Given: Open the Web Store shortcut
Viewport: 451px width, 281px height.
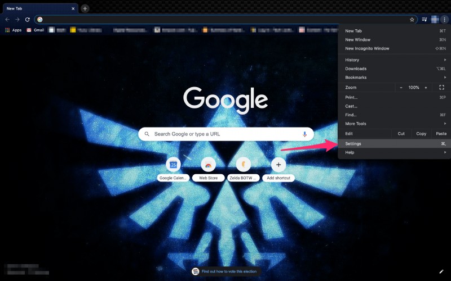Looking at the screenshot, I should tap(208, 169).
